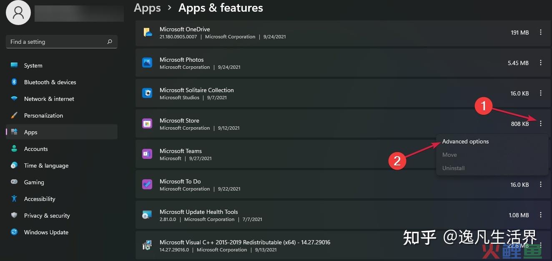The image size is (552, 261).
Task: Click the Privacy & security shield icon
Action: pyautogui.click(x=15, y=216)
